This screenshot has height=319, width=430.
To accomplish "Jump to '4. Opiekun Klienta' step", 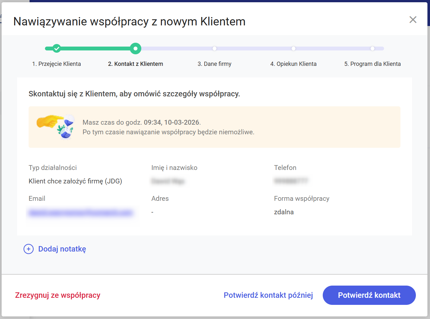I will click(294, 64).
